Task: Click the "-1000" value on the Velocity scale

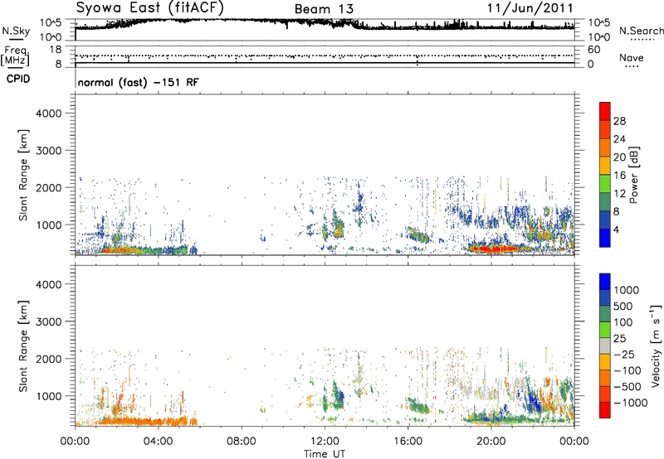Action: coord(630,403)
